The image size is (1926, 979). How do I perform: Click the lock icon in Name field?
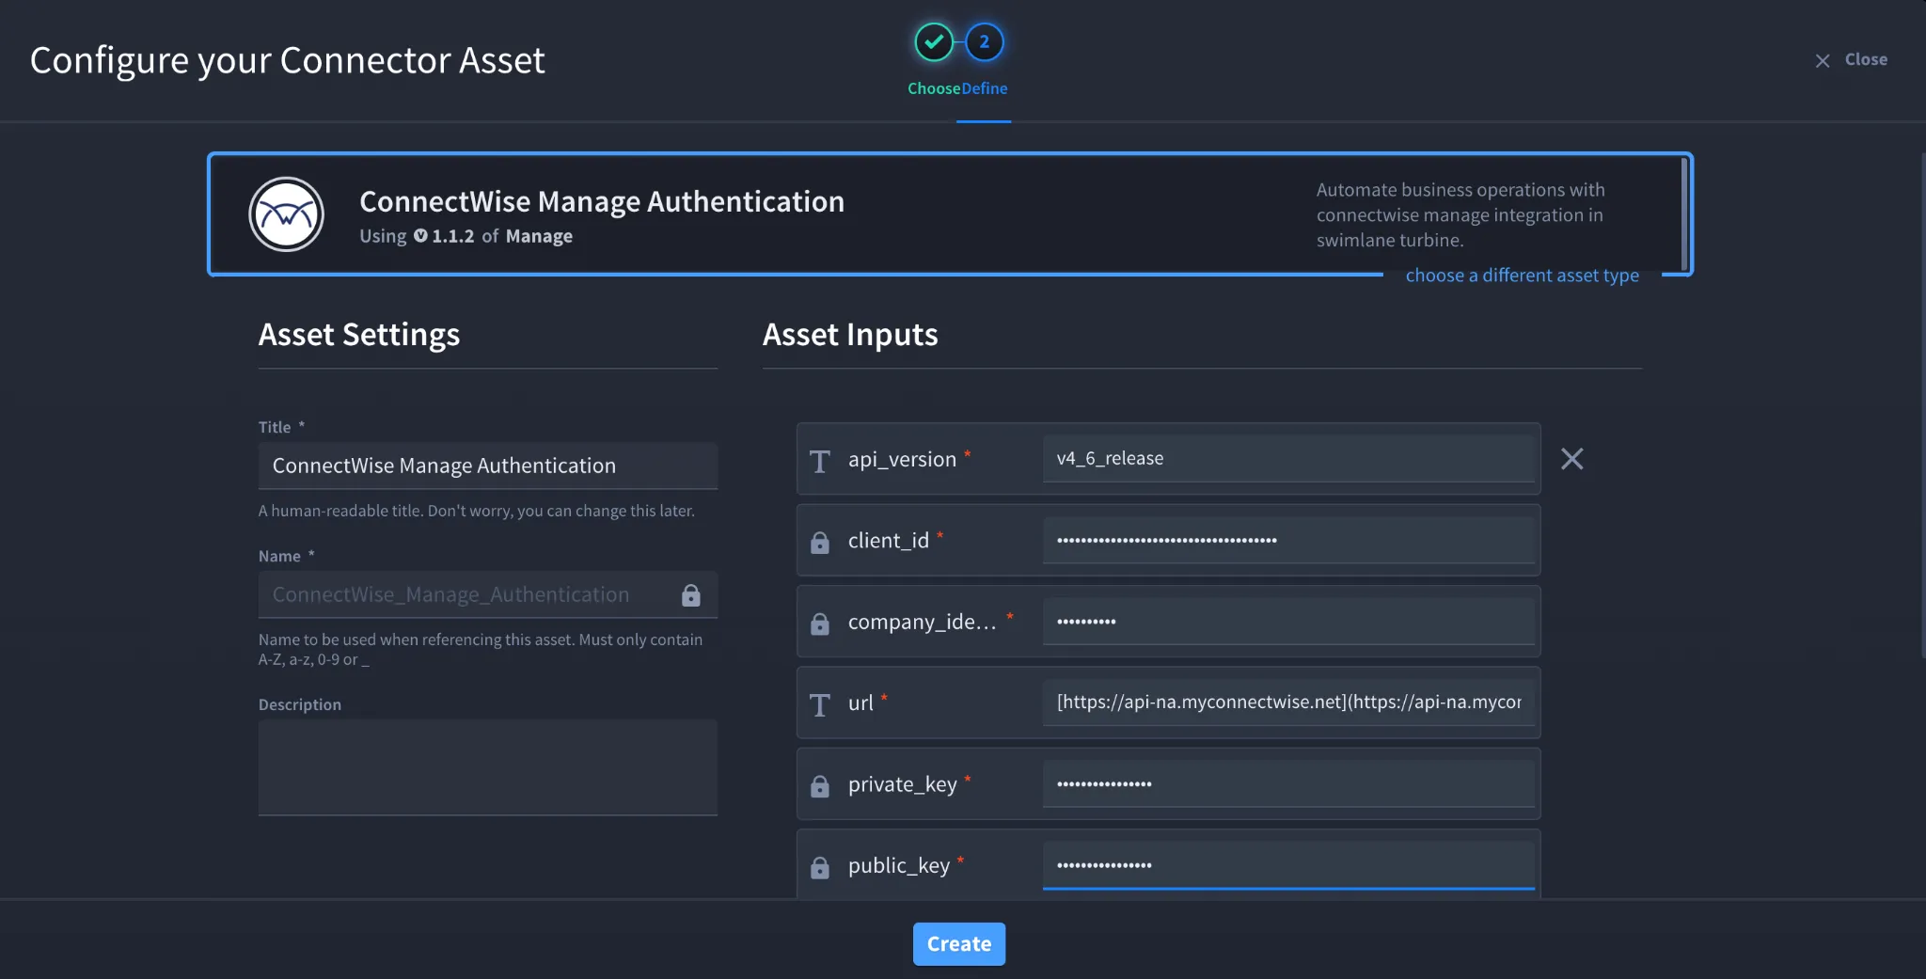pos(691,594)
